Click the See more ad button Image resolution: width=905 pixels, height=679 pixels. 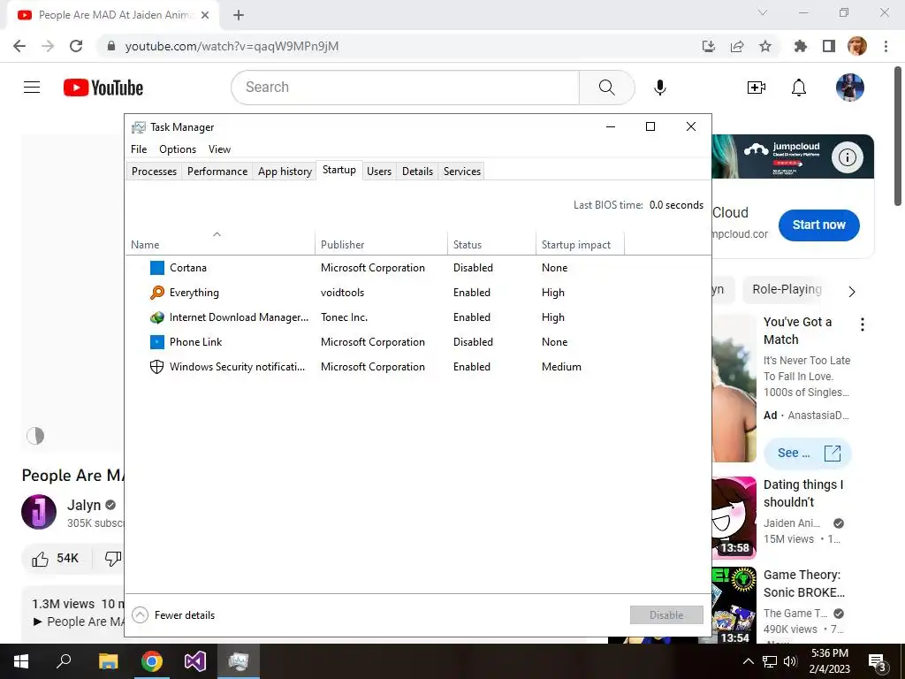808,454
